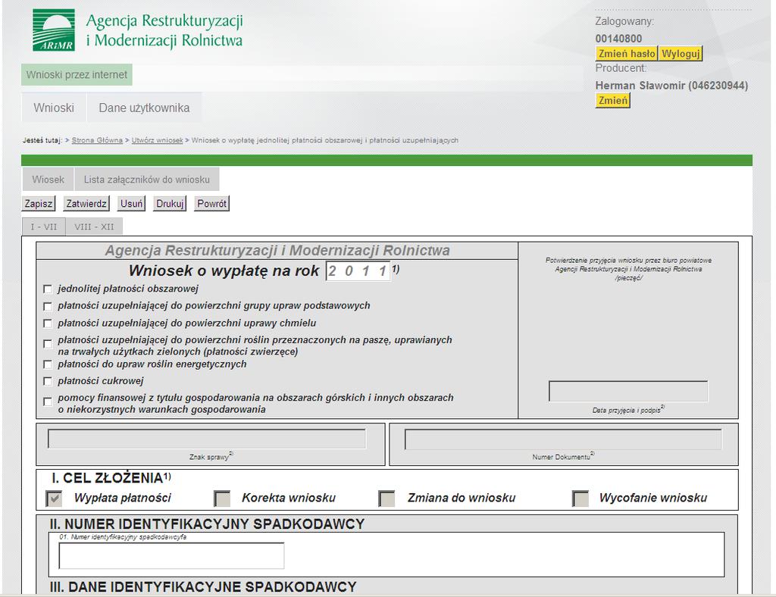The height and width of the screenshot is (597, 776).
Task: Click the Zapisz button
Action: (39, 203)
